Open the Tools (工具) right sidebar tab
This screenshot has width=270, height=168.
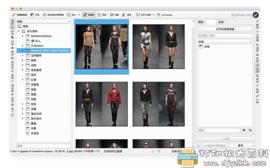[x=257, y=99]
